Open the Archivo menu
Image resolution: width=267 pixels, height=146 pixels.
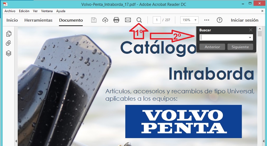pyautogui.click(x=10, y=11)
